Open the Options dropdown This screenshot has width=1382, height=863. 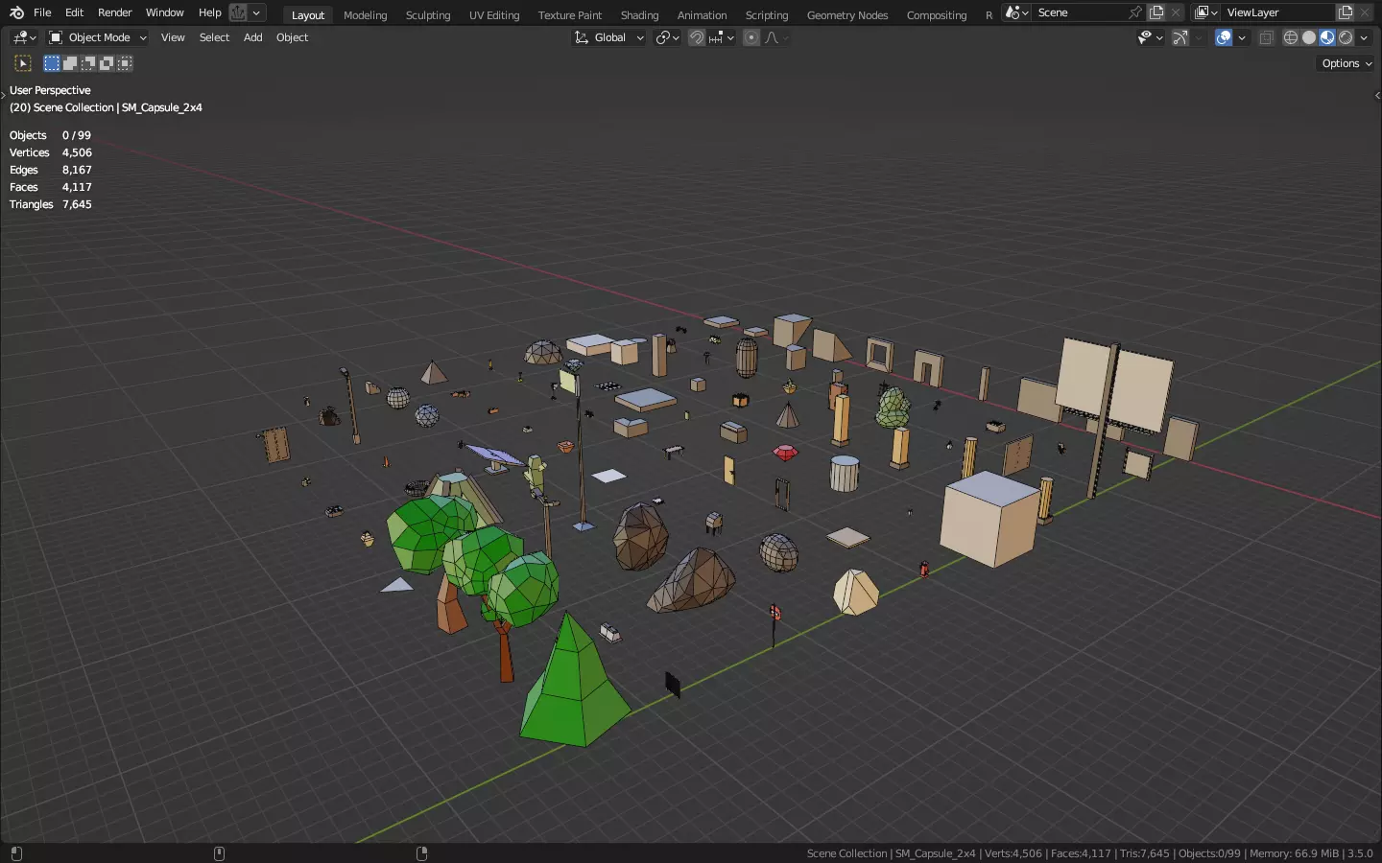tap(1346, 63)
